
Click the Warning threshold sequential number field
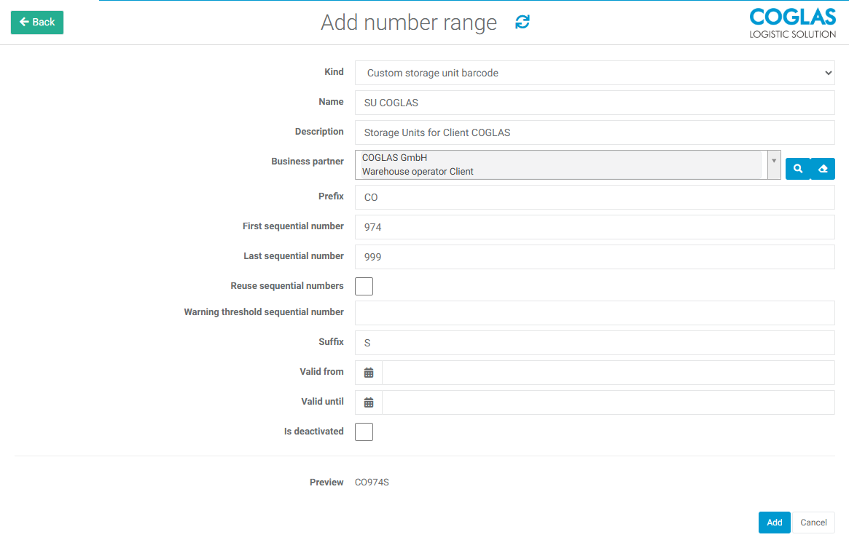594,313
